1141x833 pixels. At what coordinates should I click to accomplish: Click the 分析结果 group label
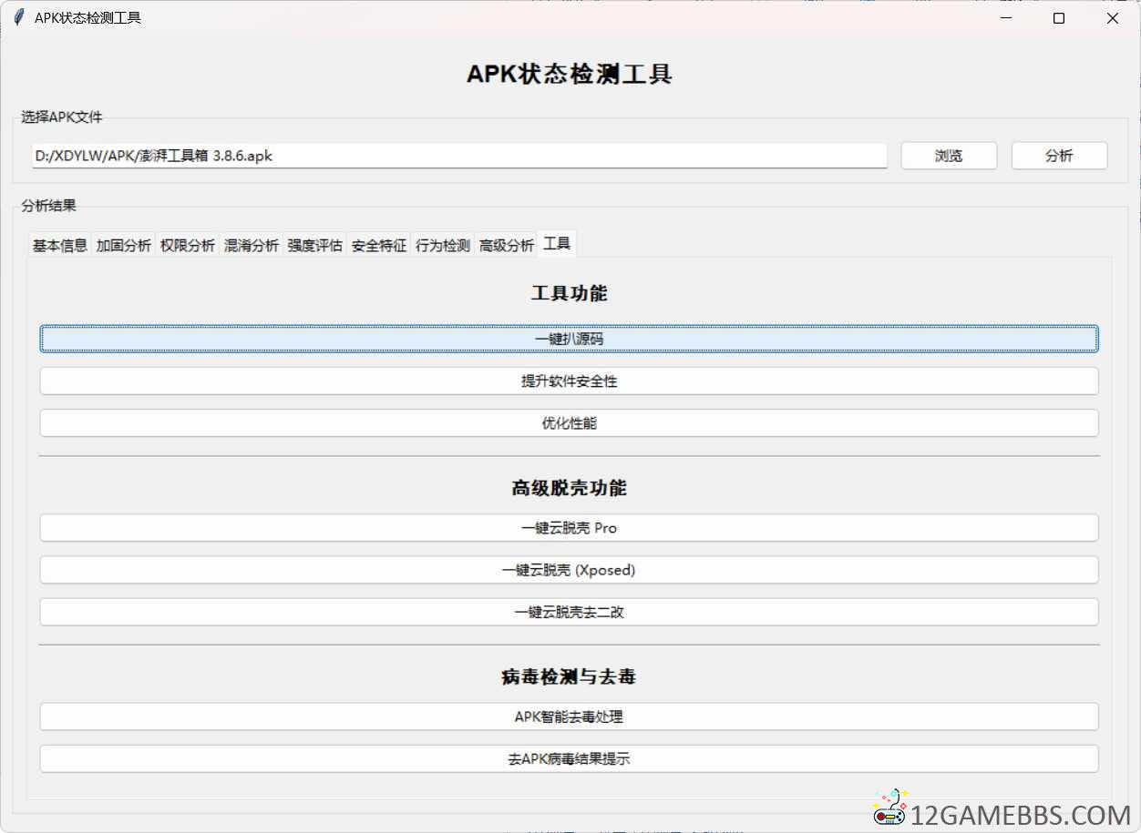49,206
